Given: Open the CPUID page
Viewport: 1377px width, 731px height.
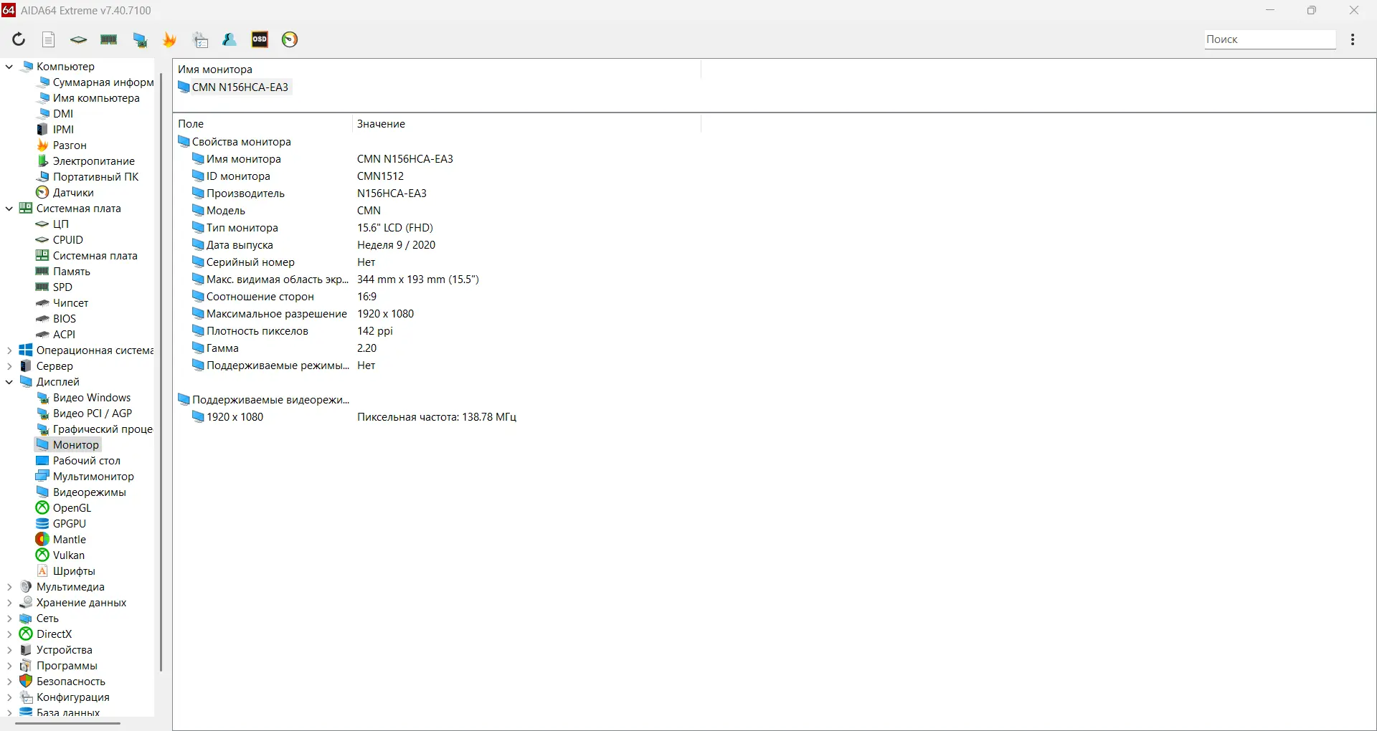Looking at the screenshot, I should click(x=60, y=240).
